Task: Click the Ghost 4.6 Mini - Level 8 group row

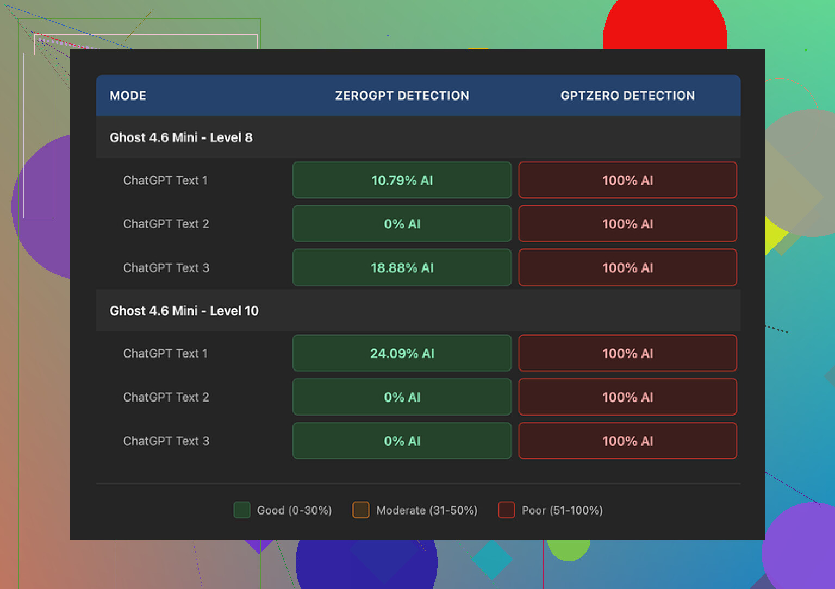Action: pos(181,137)
